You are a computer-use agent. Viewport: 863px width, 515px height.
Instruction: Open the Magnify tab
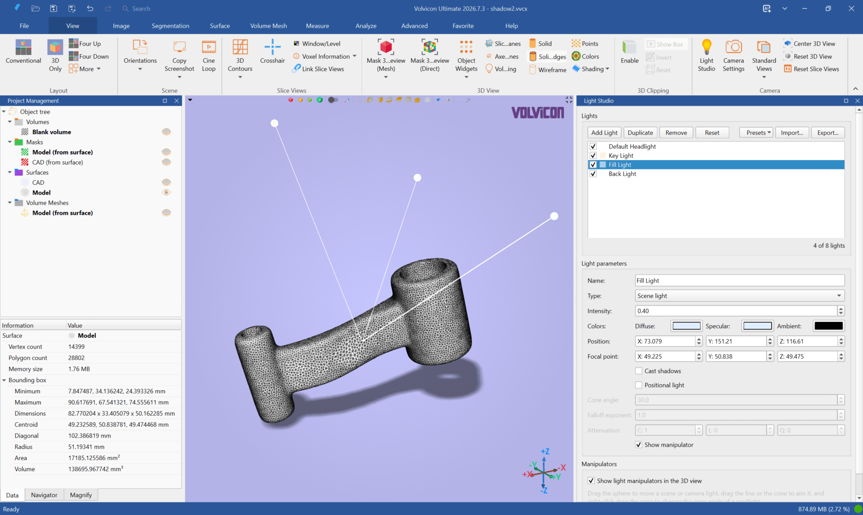(81, 495)
